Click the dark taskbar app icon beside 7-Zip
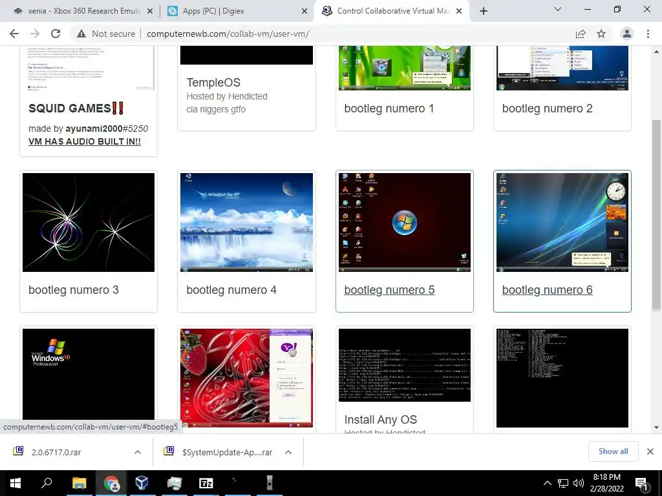Viewport: 662px width, 496px height. click(x=237, y=483)
